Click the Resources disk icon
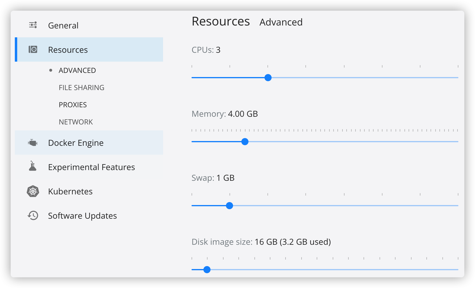This screenshot has width=475, height=288. (x=33, y=49)
